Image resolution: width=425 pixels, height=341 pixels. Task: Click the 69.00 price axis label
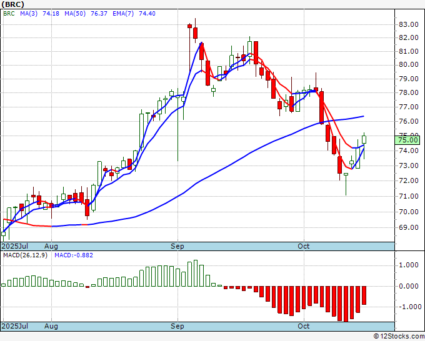409,227
